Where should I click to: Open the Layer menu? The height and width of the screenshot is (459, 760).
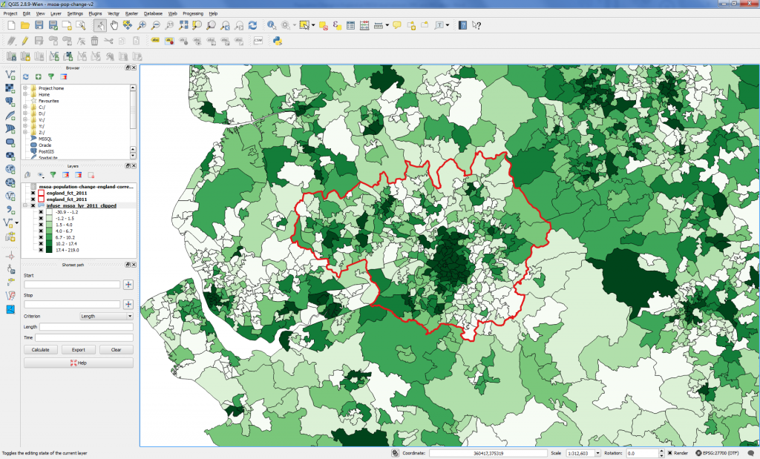[56, 13]
